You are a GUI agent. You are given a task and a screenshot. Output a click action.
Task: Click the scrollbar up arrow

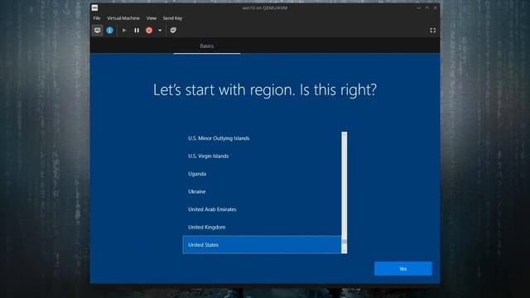tap(344, 134)
